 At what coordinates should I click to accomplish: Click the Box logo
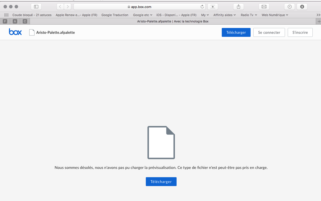click(x=15, y=32)
